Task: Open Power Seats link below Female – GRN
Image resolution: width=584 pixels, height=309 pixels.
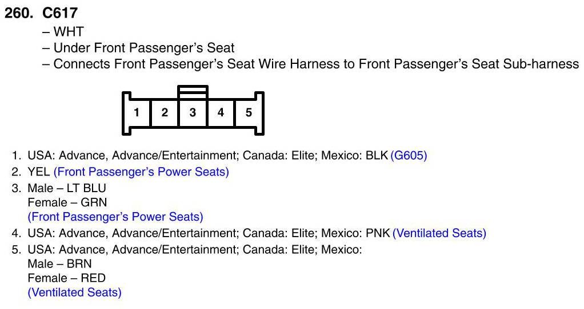Action: pyautogui.click(x=115, y=217)
